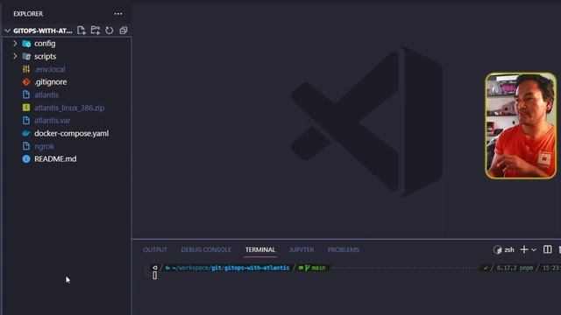Create a new folder in Explorer
The image size is (561, 315).
(96, 31)
